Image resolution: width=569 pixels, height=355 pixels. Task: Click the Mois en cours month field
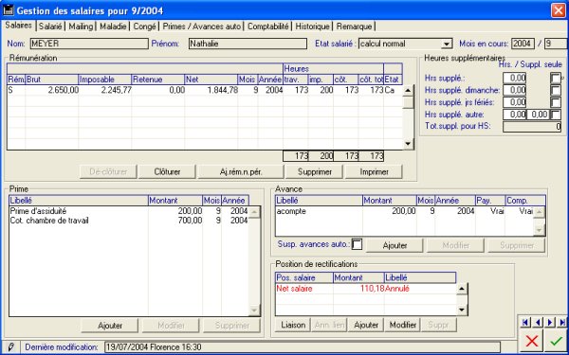pyautogui.click(x=555, y=44)
